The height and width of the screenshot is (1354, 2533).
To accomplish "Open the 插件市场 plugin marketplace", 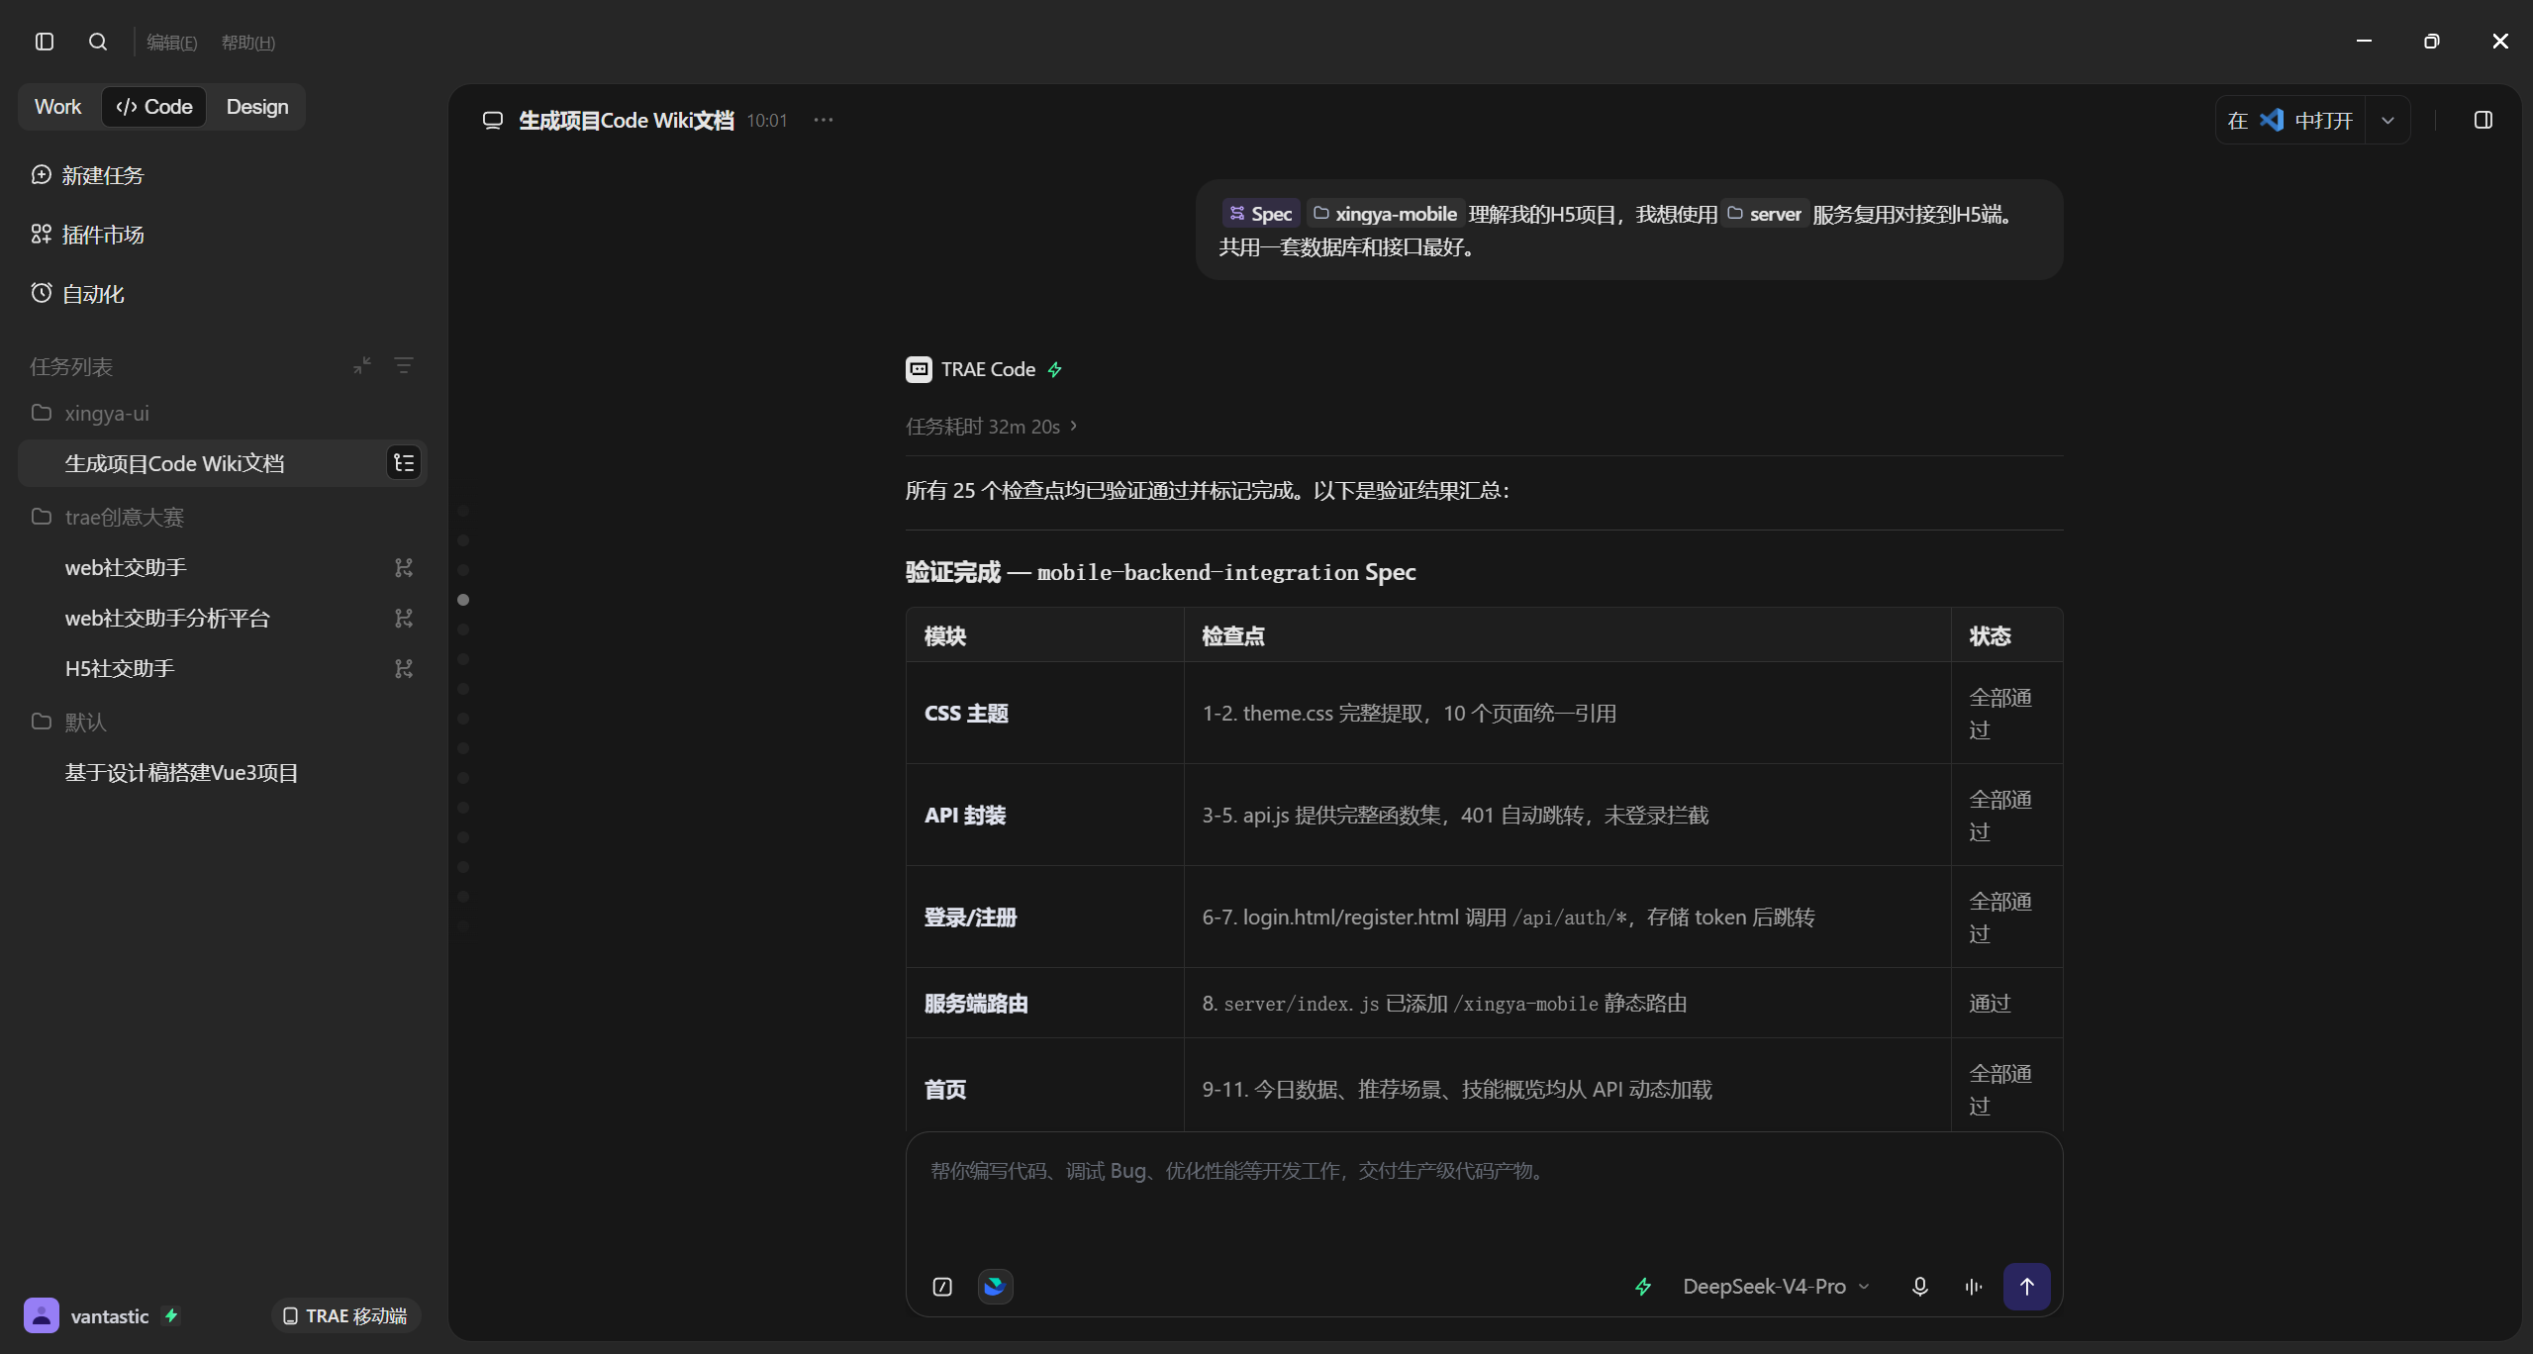I will coord(88,235).
